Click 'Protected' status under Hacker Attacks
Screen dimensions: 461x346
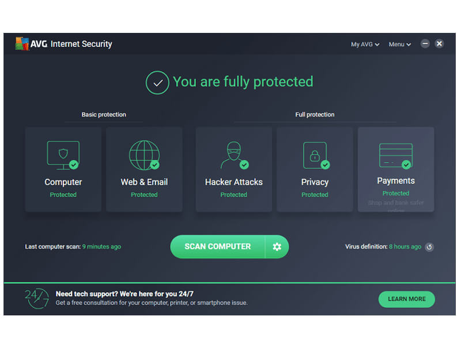(x=234, y=194)
